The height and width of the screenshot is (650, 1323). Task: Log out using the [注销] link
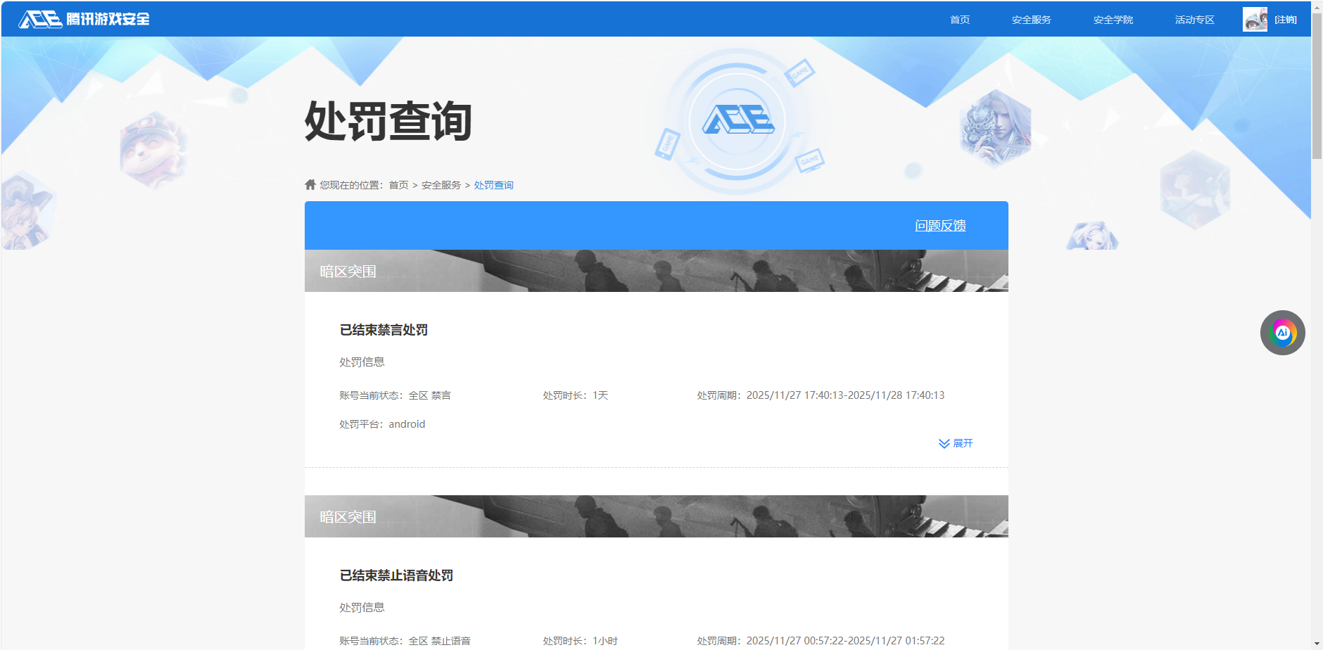[1288, 19]
